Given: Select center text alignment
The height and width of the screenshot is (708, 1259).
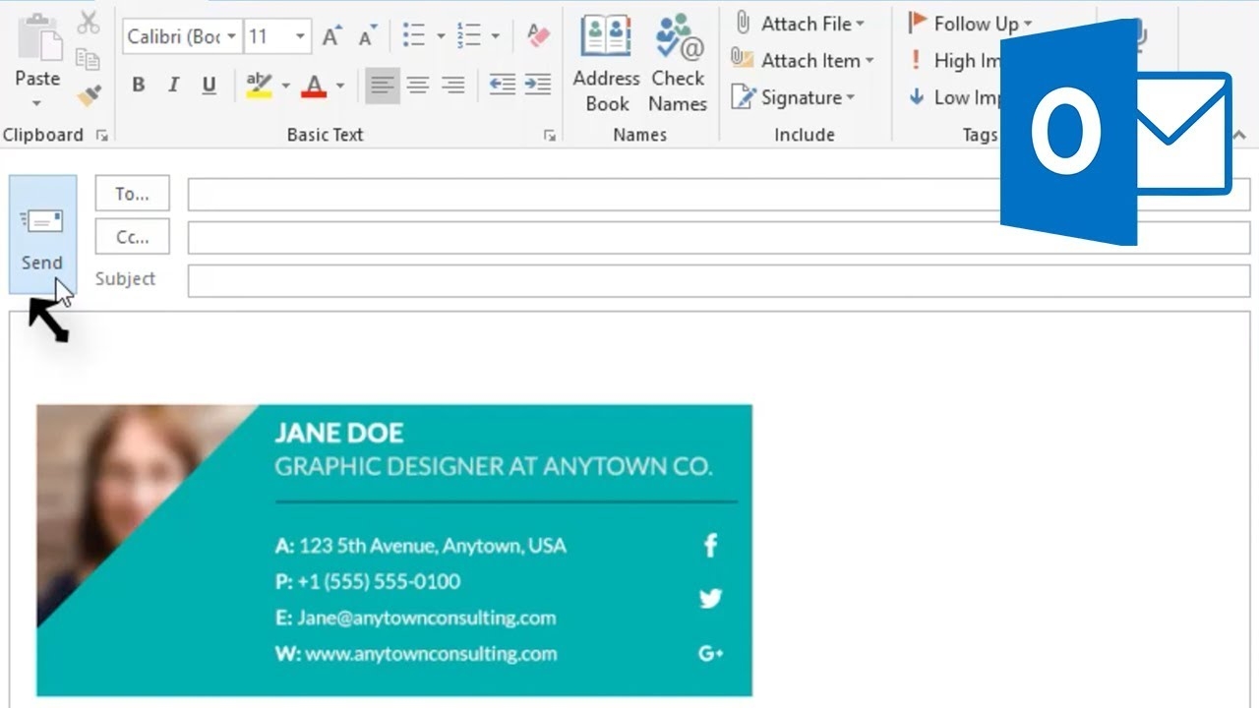Looking at the screenshot, I should 417,86.
